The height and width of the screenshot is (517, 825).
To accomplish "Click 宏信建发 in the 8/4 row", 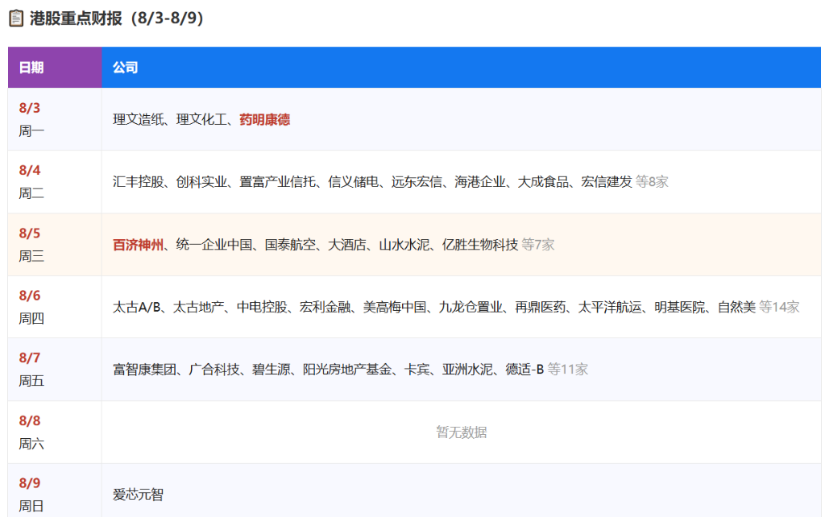I will (607, 182).
